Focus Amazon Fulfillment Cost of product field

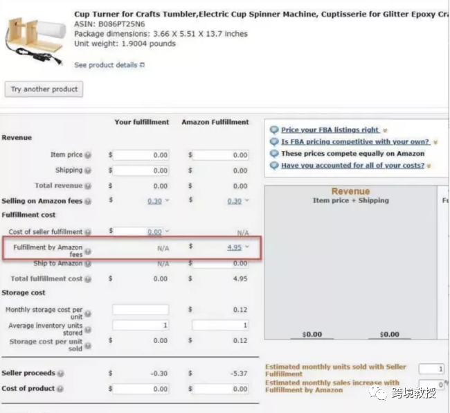point(220,389)
